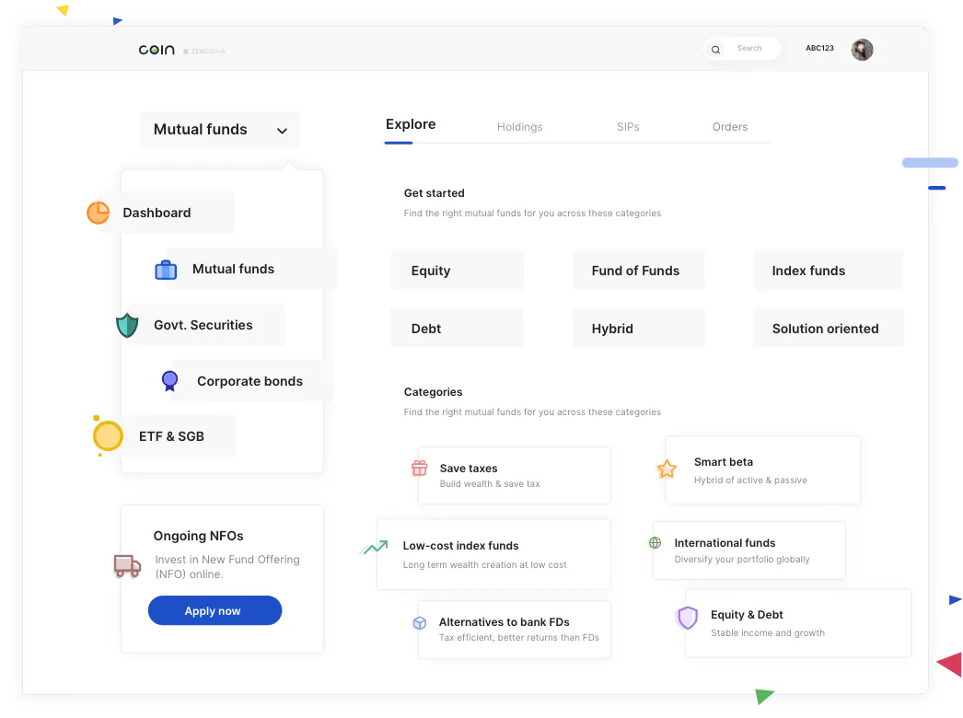This screenshot has width=963, height=718.
Task: Click the yellow coin ETF & SGB icon
Action: pos(107,436)
